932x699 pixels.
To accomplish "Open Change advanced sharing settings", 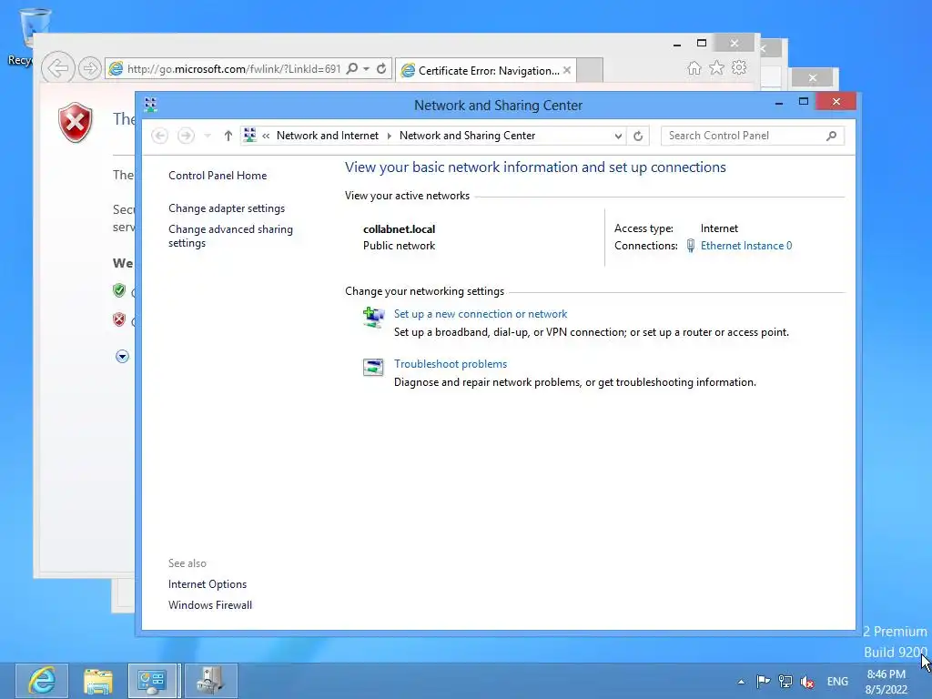I will click(x=230, y=236).
